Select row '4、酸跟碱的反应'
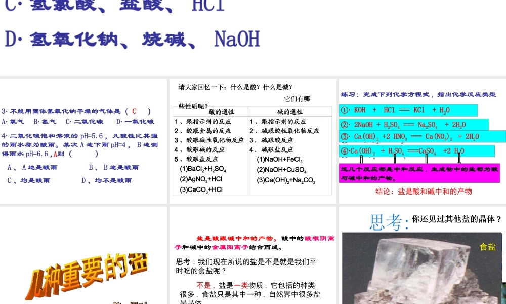 (x=199, y=149)
